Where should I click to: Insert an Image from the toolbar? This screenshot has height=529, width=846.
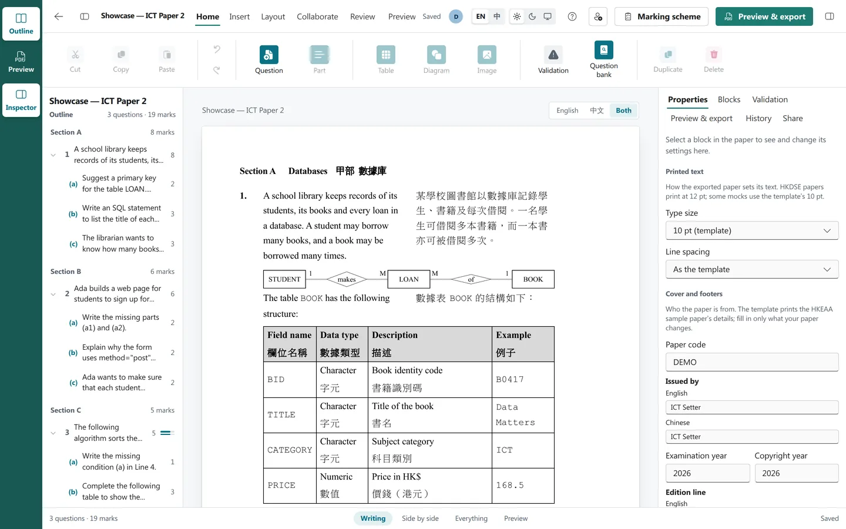coord(486,60)
